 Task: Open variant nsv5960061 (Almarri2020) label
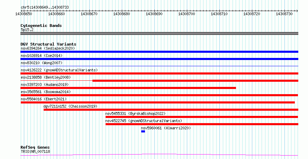coord(166,128)
